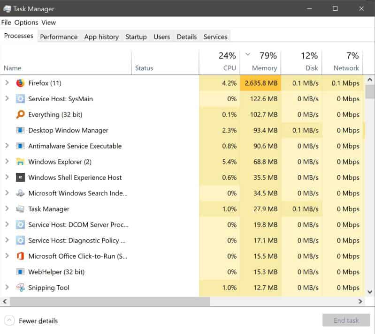Click the vertical scrollbar up arrow

tap(370, 80)
